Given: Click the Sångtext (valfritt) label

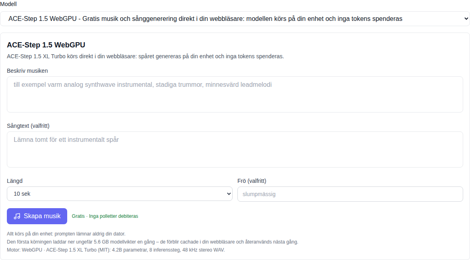Looking at the screenshot, I should [28, 126].
